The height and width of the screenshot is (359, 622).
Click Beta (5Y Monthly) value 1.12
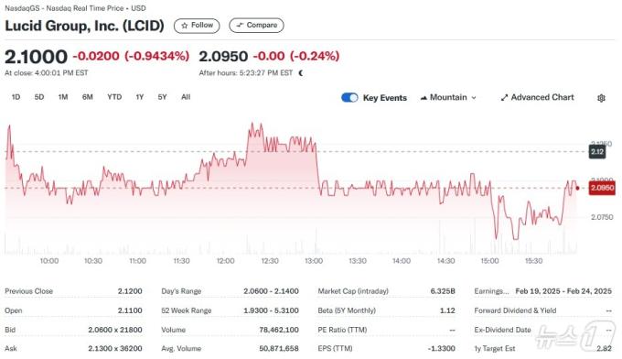(x=447, y=310)
